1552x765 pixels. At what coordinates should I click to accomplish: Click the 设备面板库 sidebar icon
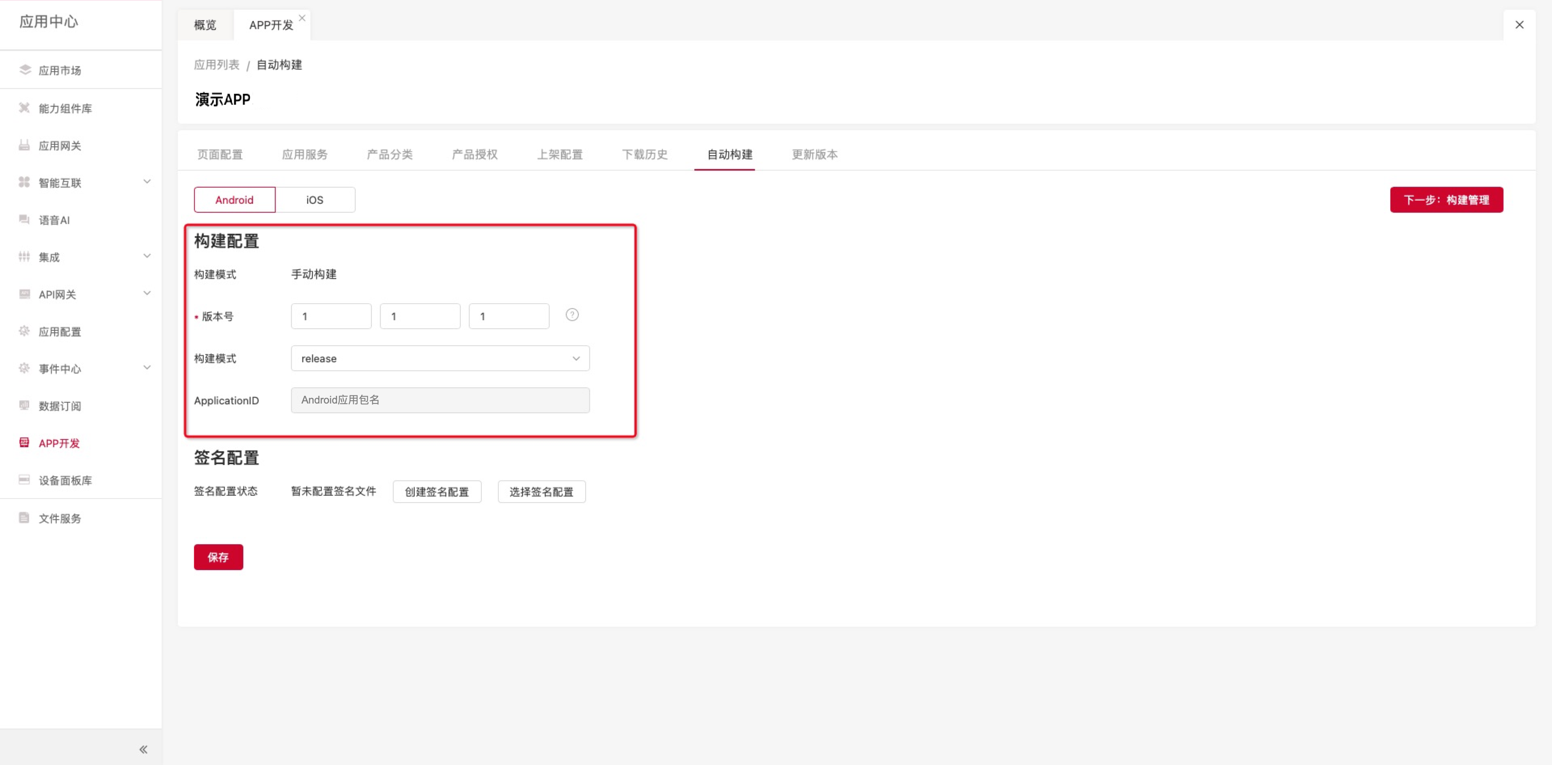point(25,480)
